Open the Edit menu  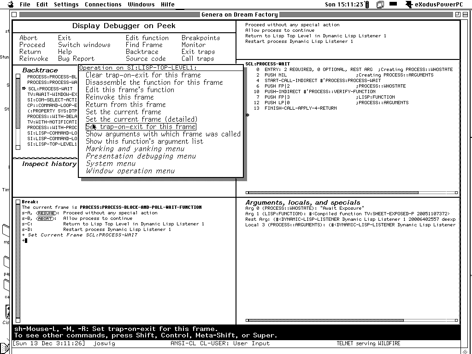tap(42, 4)
